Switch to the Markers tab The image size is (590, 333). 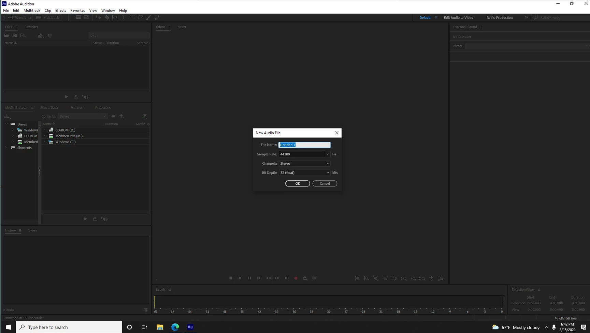[x=76, y=108]
